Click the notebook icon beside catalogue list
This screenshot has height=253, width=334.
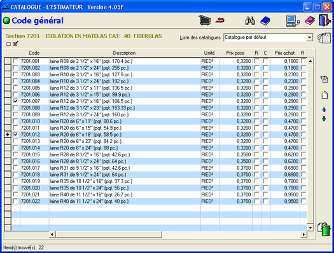click(324, 38)
